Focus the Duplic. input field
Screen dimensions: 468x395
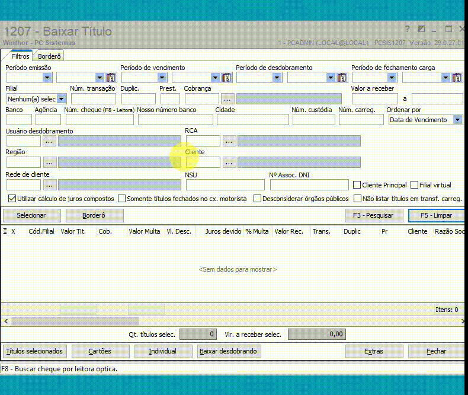139,99
